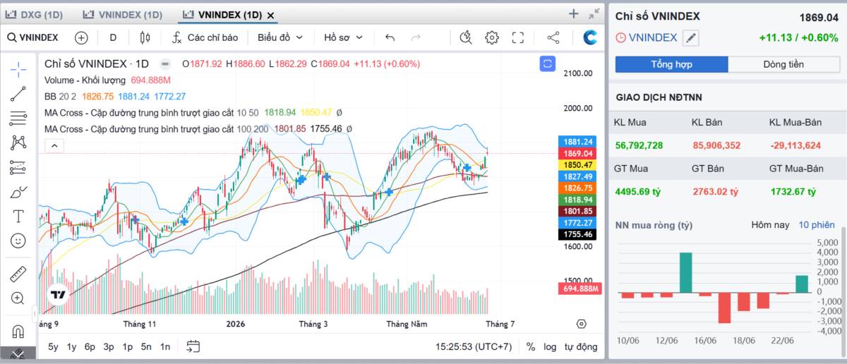This screenshot has width=847, height=364.
Task: Click the TradingView logo on chart
Action: [58, 295]
